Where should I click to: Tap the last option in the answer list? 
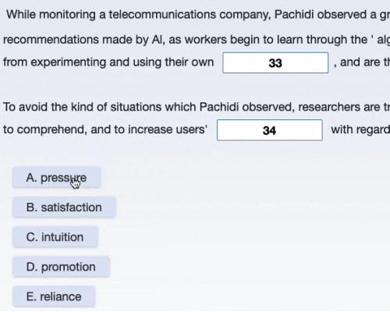pos(54,296)
